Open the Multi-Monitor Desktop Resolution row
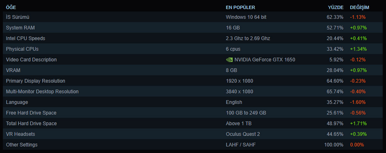This screenshot has height=153, width=386. coord(193,92)
